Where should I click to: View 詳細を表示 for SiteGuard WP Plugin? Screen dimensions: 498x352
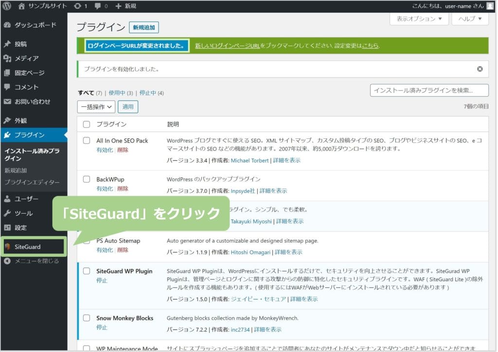click(304, 299)
